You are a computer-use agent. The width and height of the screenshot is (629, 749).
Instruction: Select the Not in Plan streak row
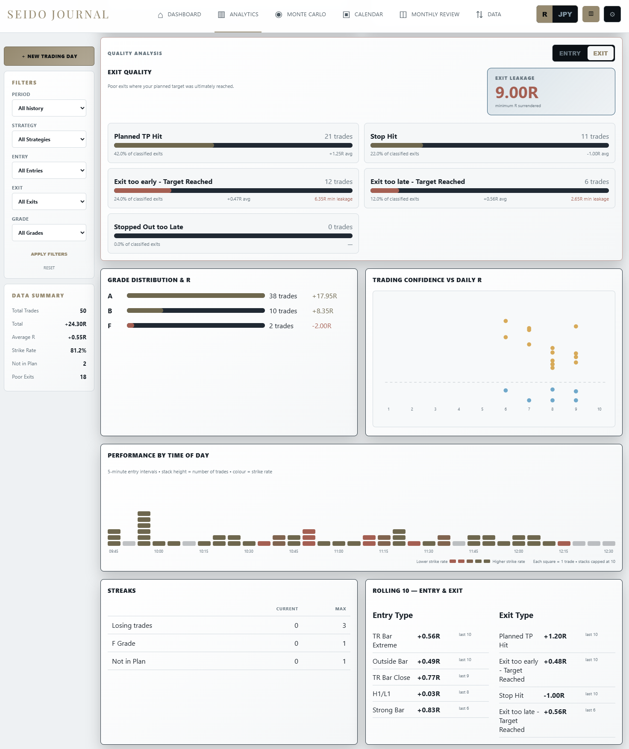[x=229, y=662]
